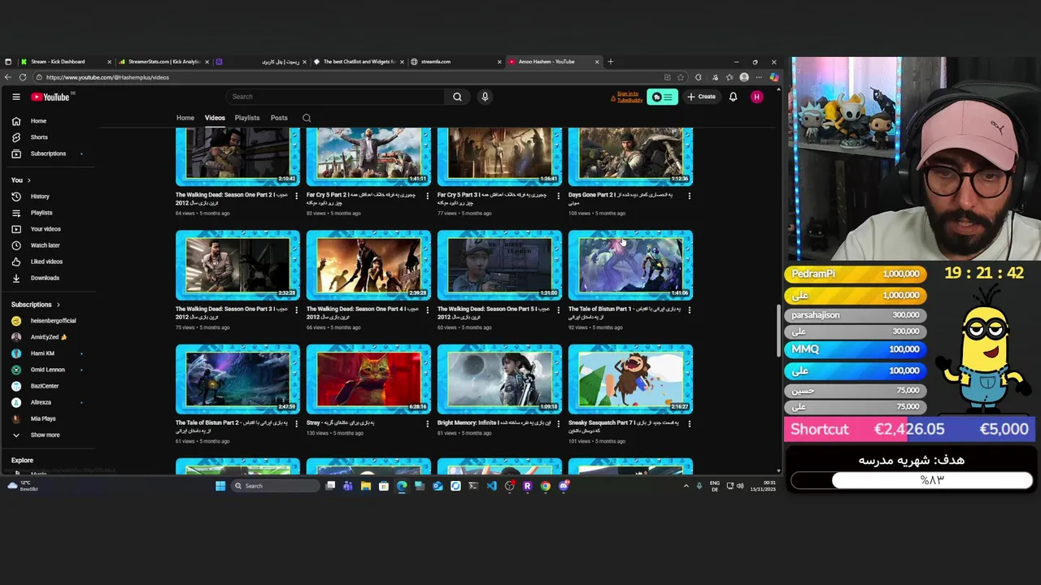This screenshot has width=1041, height=585.
Task: Search within channel using magnifier after Posts
Action: click(307, 118)
